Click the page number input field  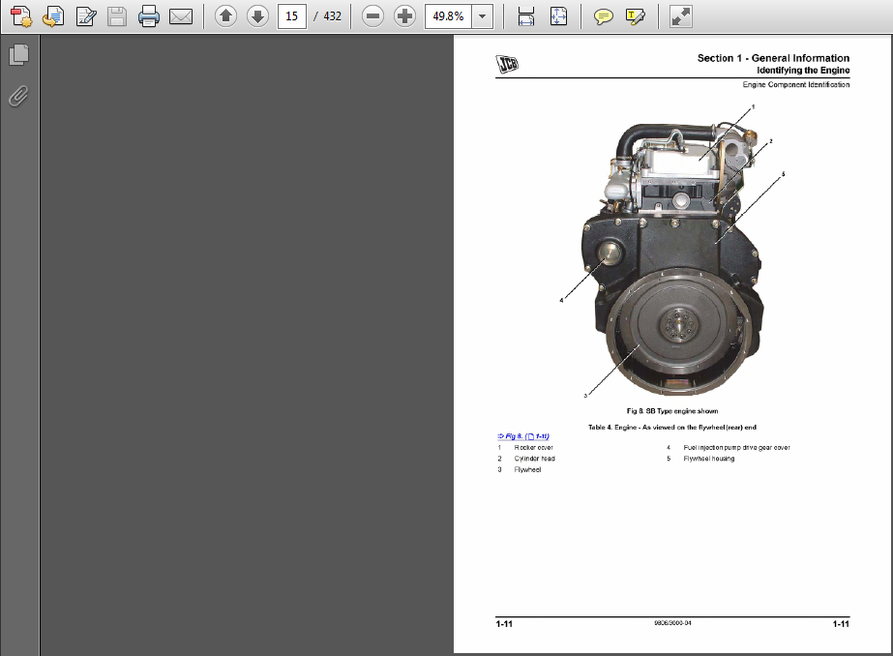coord(292,16)
